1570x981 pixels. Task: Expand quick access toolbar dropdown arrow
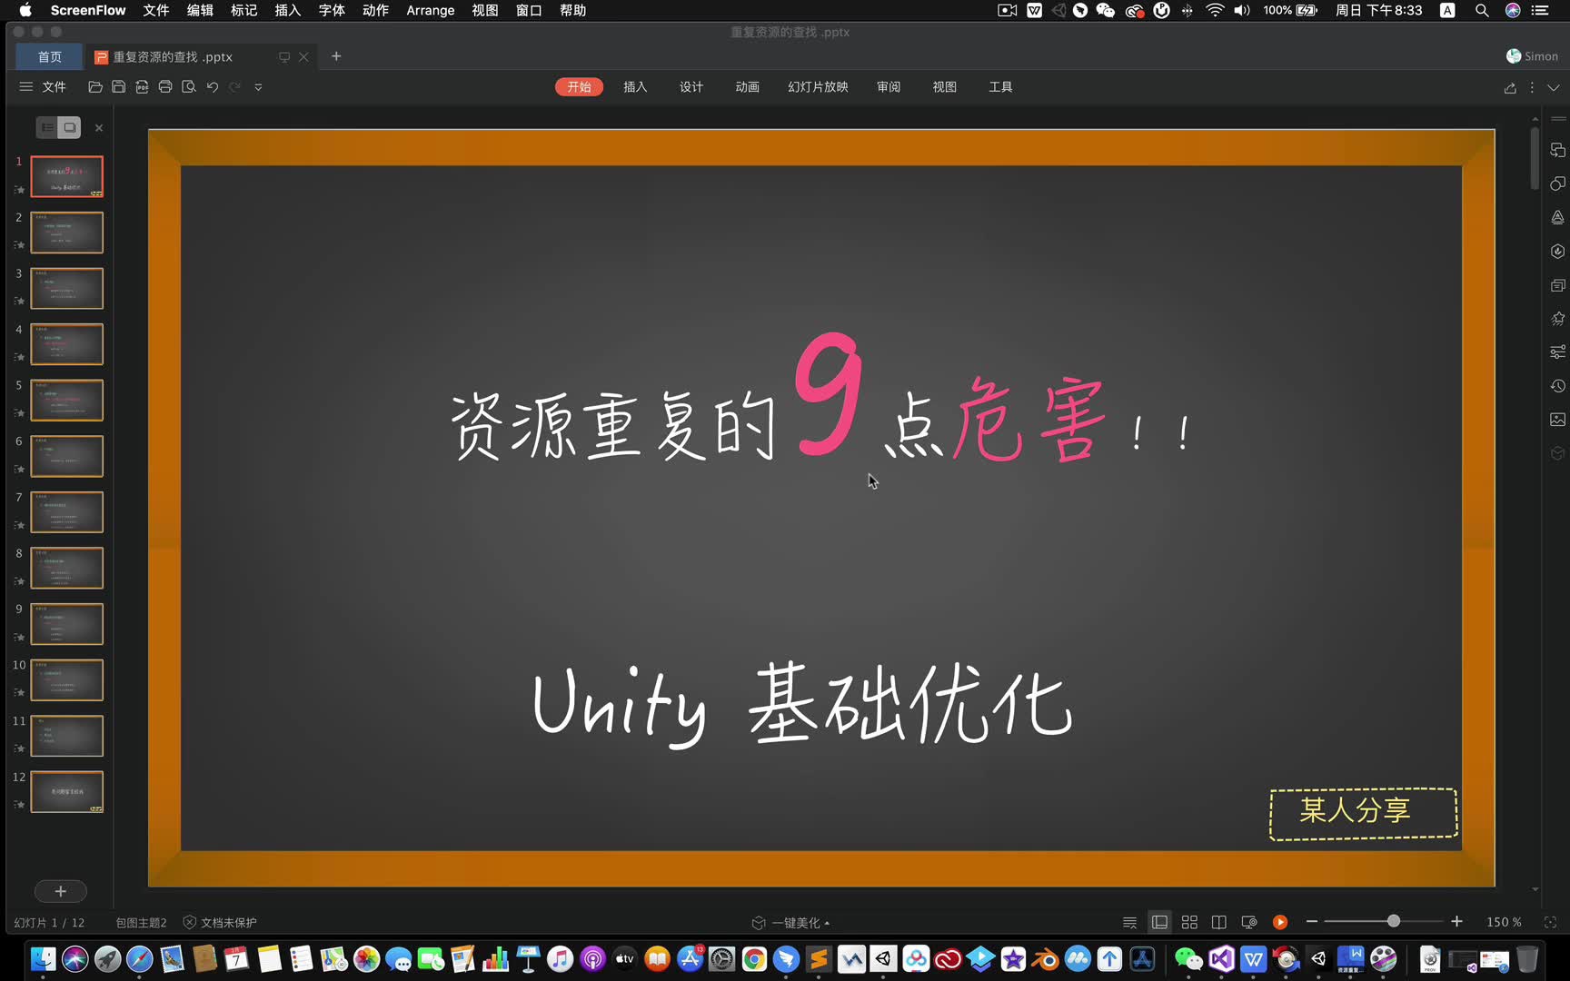pyautogui.click(x=258, y=87)
